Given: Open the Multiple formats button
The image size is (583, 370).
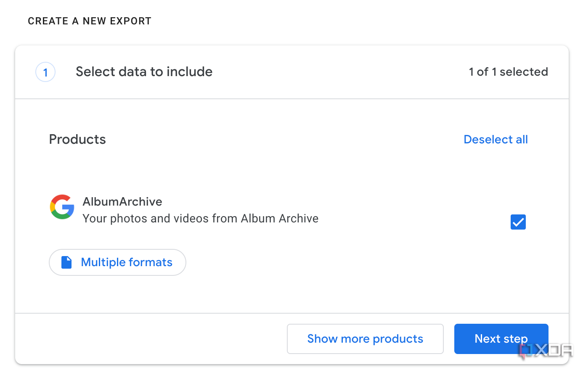Looking at the screenshot, I should point(117,262).
